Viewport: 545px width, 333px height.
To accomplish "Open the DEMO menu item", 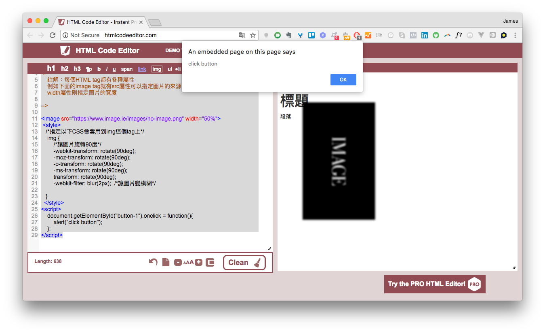I will (x=173, y=51).
